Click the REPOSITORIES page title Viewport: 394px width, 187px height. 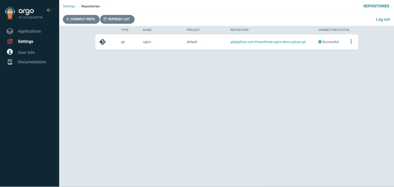pyautogui.click(x=376, y=6)
